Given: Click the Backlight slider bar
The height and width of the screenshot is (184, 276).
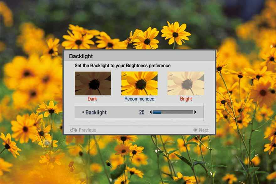Looking at the screenshot, I should click(x=172, y=112).
